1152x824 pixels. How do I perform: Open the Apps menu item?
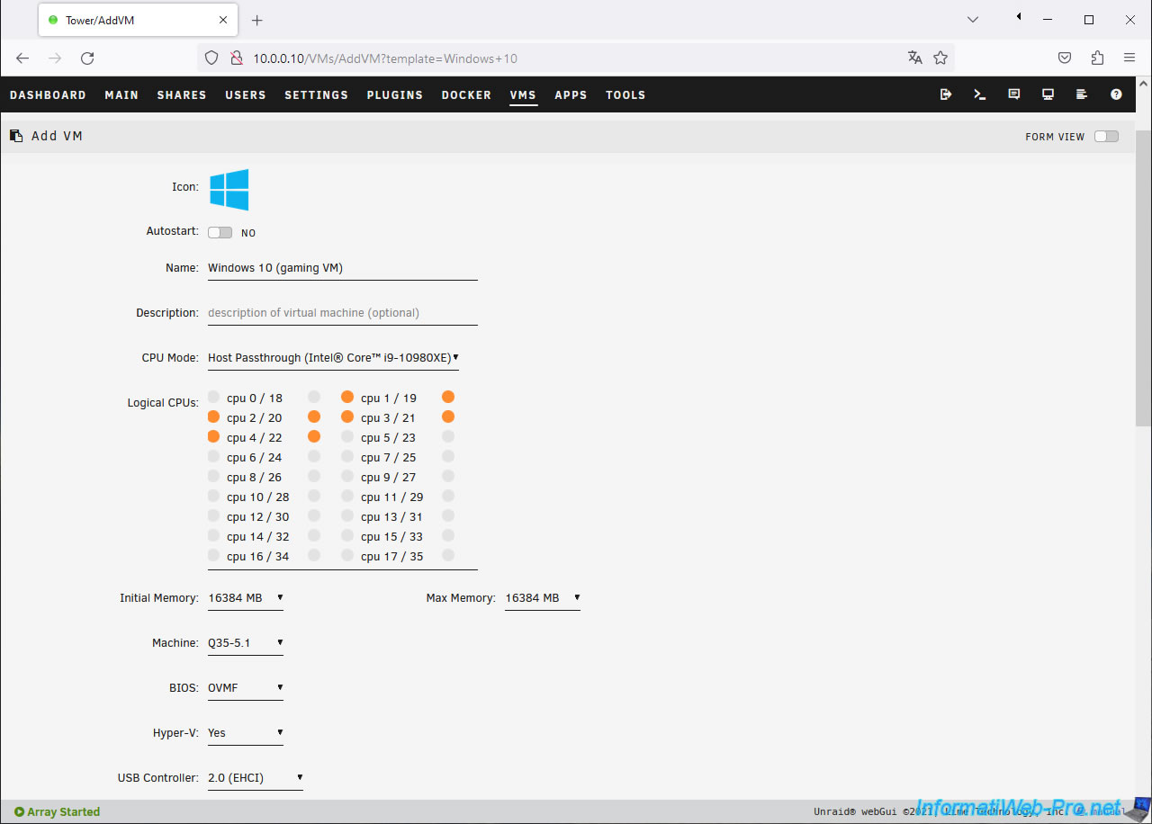pos(571,94)
